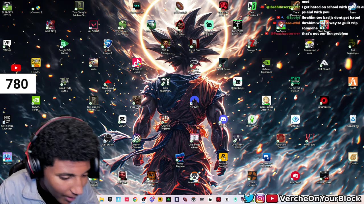The width and height of the screenshot is (364, 204).
Task: Select Baldi's Basics Classic desktop icon
Action: pos(266,104)
